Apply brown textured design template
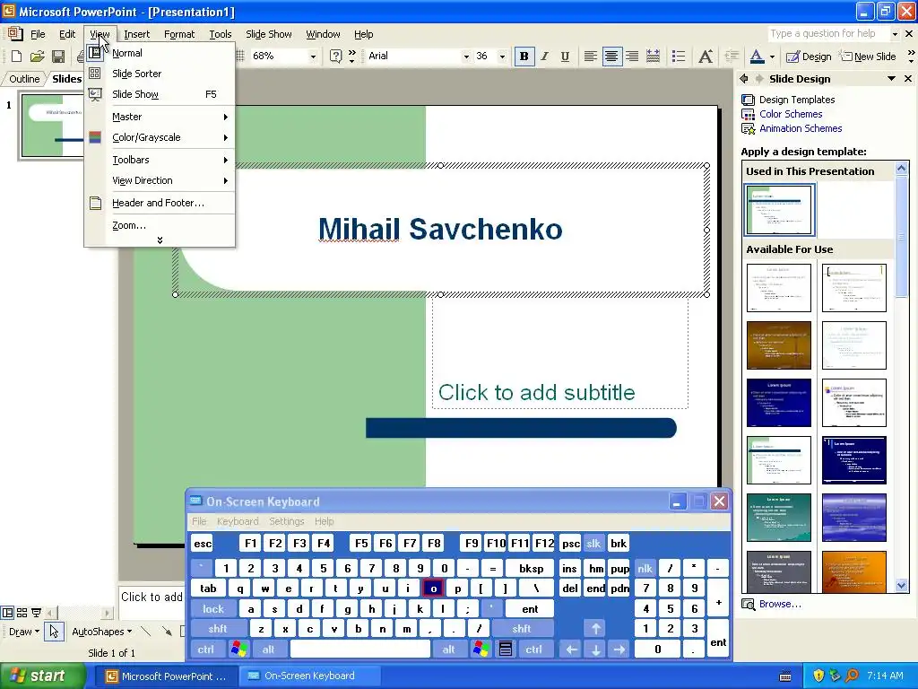 pos(779,345)
